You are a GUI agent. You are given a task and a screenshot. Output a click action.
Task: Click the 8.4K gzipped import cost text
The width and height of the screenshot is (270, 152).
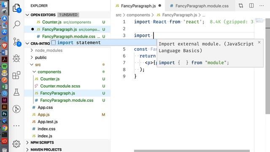coord(232,22)
